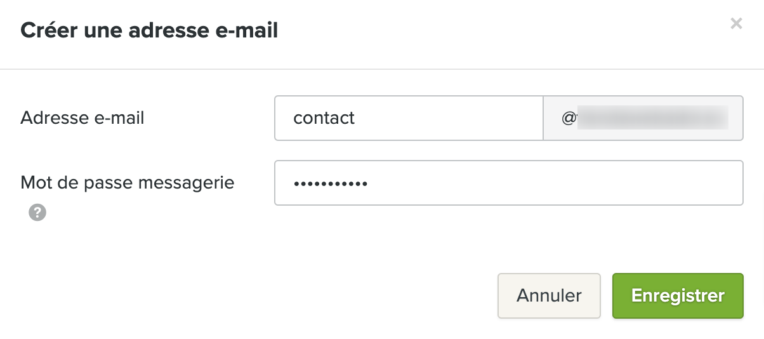This screenshot has height=339, width=764.
Task: Close the Créer une adresse e-mail dialog
Action: point(736,24)
